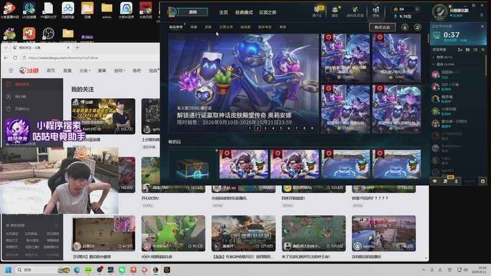Switch to the 云顶之弈 top navigation tab
Screen dimensions: 491x276
pyautogui.click(x=268, y=12)
